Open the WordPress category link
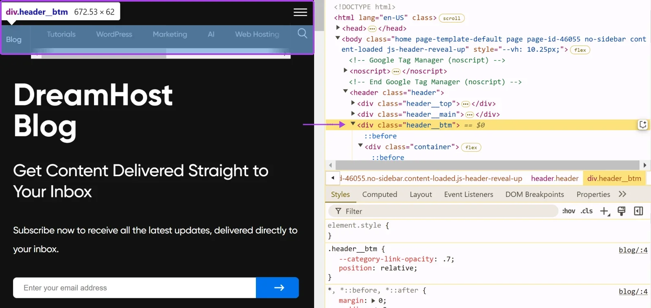This screenshot has height=308, width=651. (114, 34)
